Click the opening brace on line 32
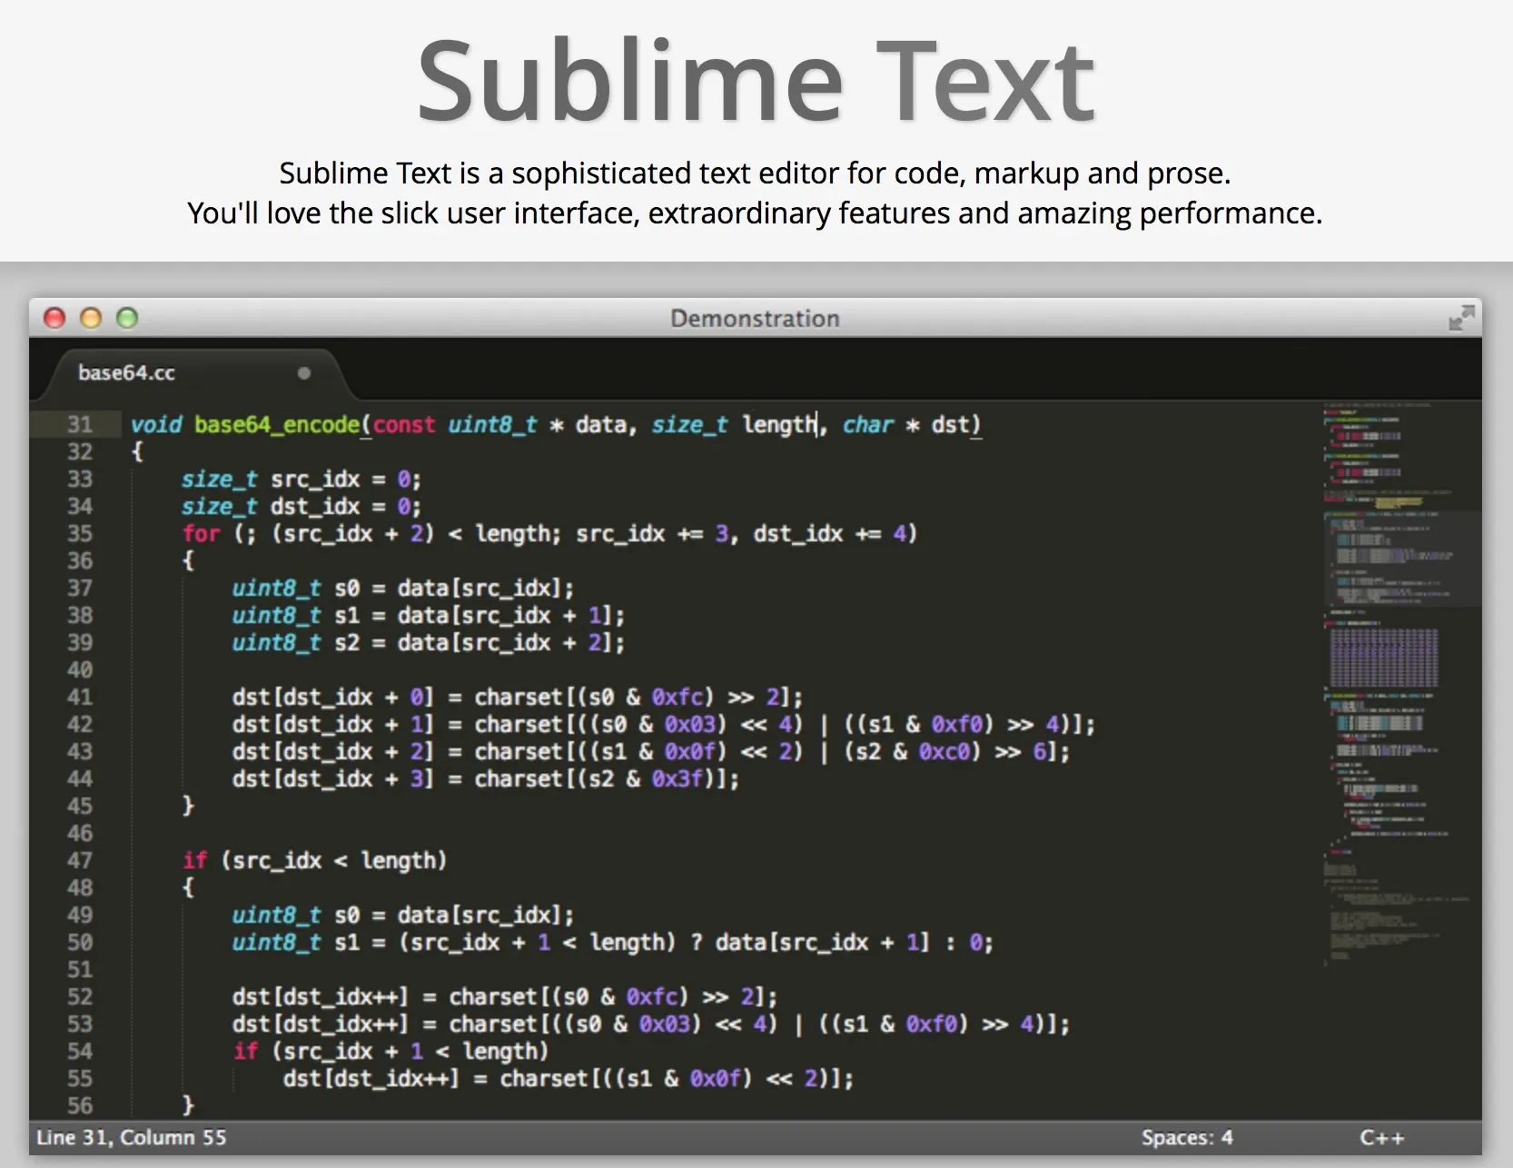The width and height of the screenshot is (1513, 1168). click(x=137, y=451)
